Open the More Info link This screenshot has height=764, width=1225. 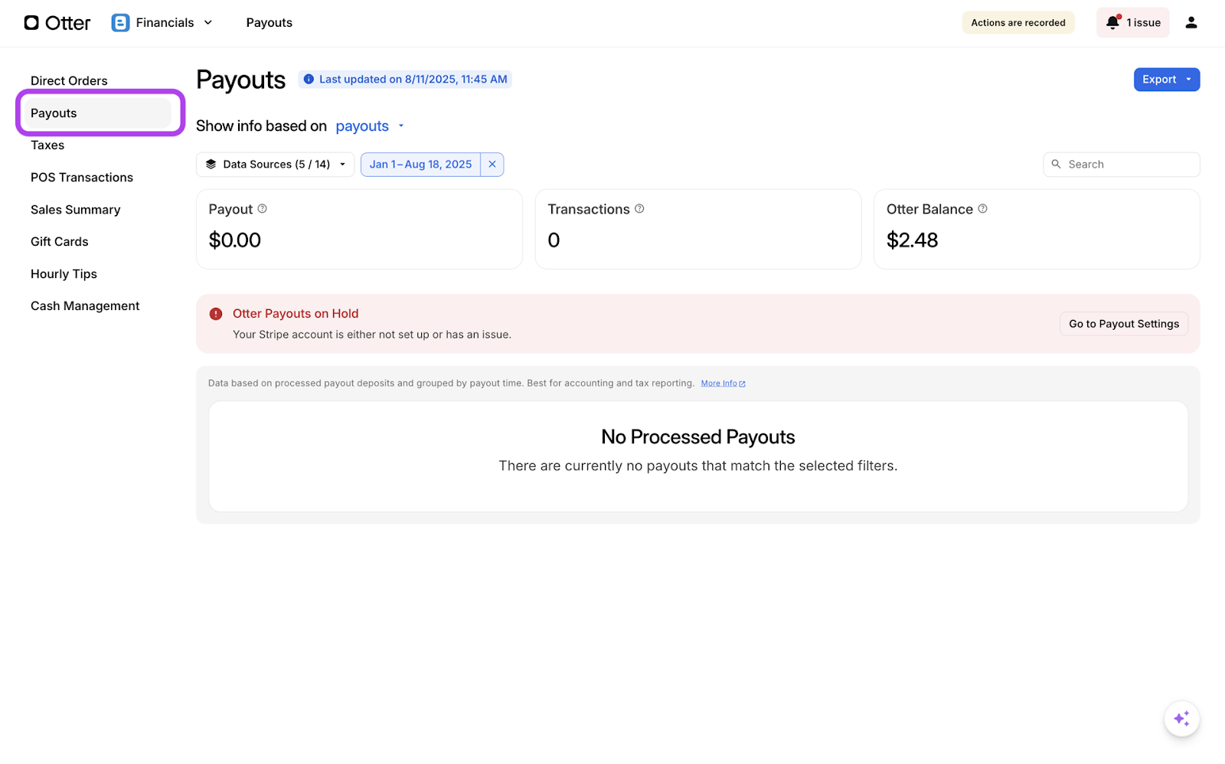click(x=722, y=384)
